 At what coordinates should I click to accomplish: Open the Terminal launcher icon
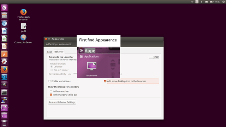tap(4, 92)
